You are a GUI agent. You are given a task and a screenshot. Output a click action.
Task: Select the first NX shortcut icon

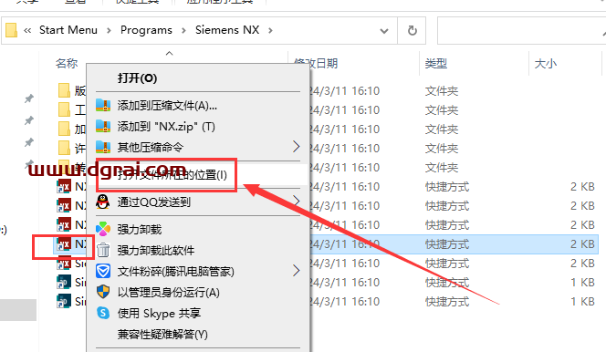[x=64, y=186]
